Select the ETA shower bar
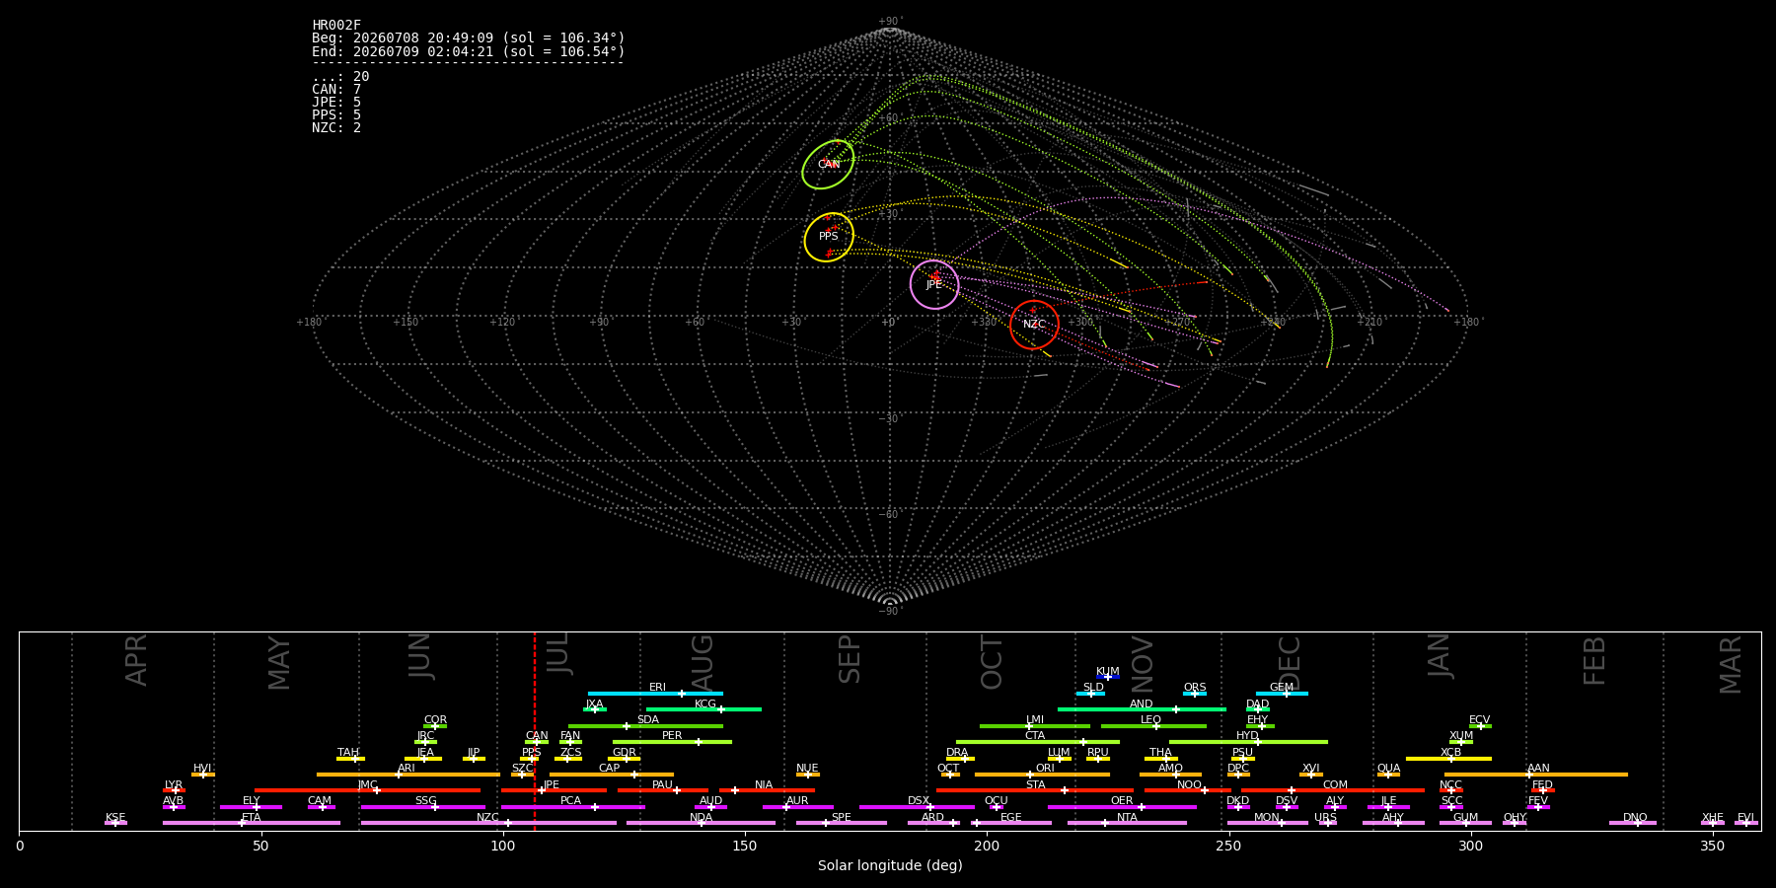The image size is (1776, 888). point(252,823)
